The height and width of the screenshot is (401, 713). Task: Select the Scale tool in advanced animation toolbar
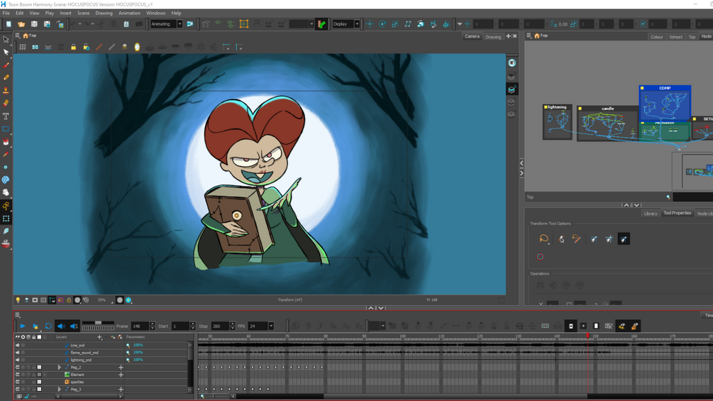click(395, 24)
